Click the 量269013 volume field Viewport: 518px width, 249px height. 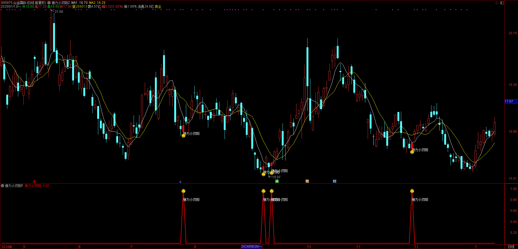pyautogui.click(x=79, y=7)
